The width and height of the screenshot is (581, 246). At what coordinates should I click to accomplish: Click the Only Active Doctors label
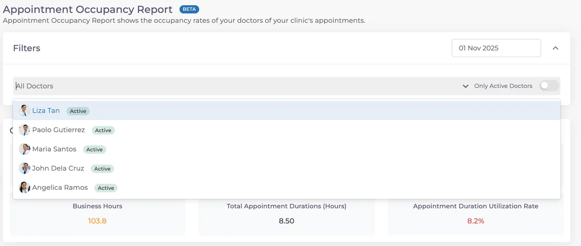click(503, 86)
